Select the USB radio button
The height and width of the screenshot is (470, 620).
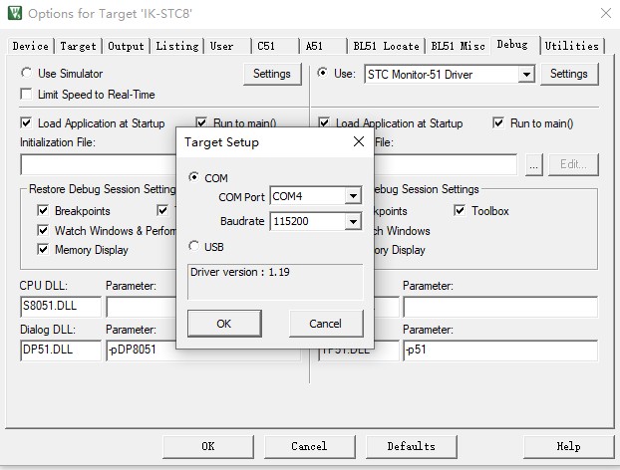click(194, 246)
